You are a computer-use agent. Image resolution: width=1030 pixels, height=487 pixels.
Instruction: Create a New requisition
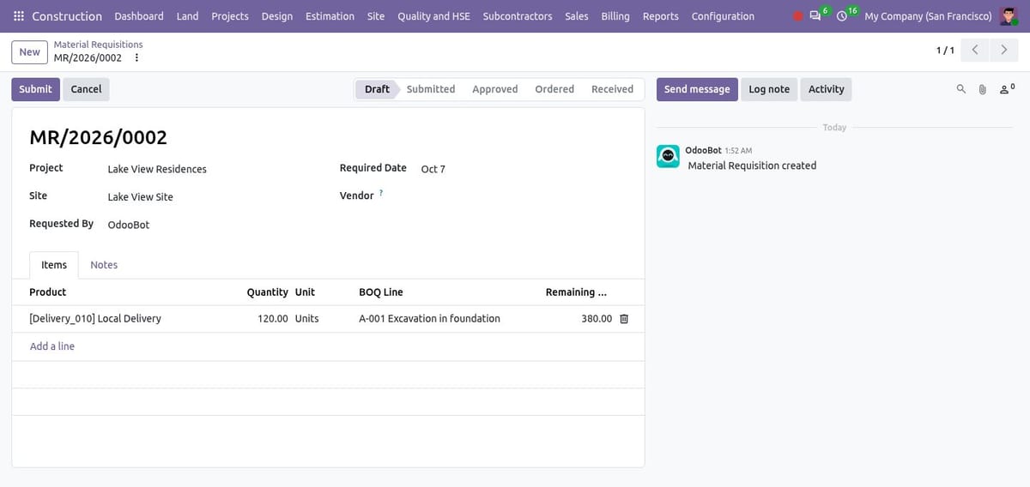coord(29,51)
